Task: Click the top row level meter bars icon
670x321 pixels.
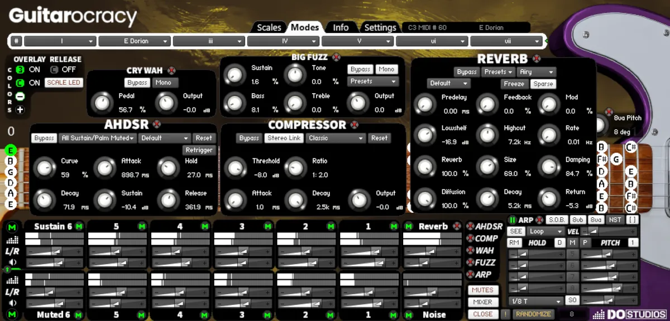Action: click(11, 240)
